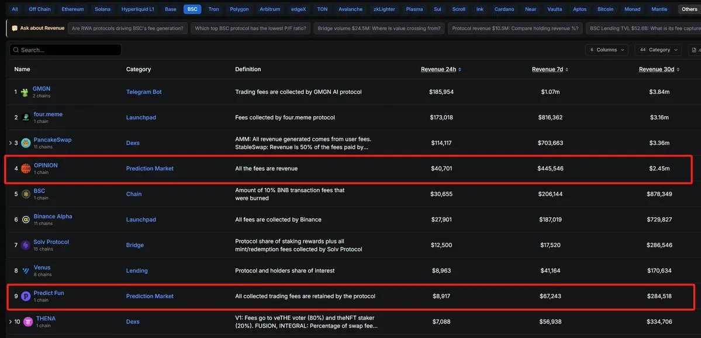Select the Off Chain tab
This screenshot has height=338, width=701.
pyautogui.click(x=40, y=9)
